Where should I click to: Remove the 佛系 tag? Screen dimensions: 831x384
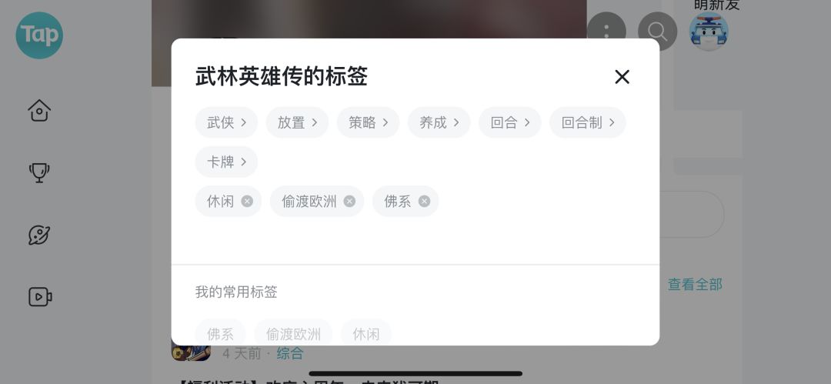coord(424,201)
